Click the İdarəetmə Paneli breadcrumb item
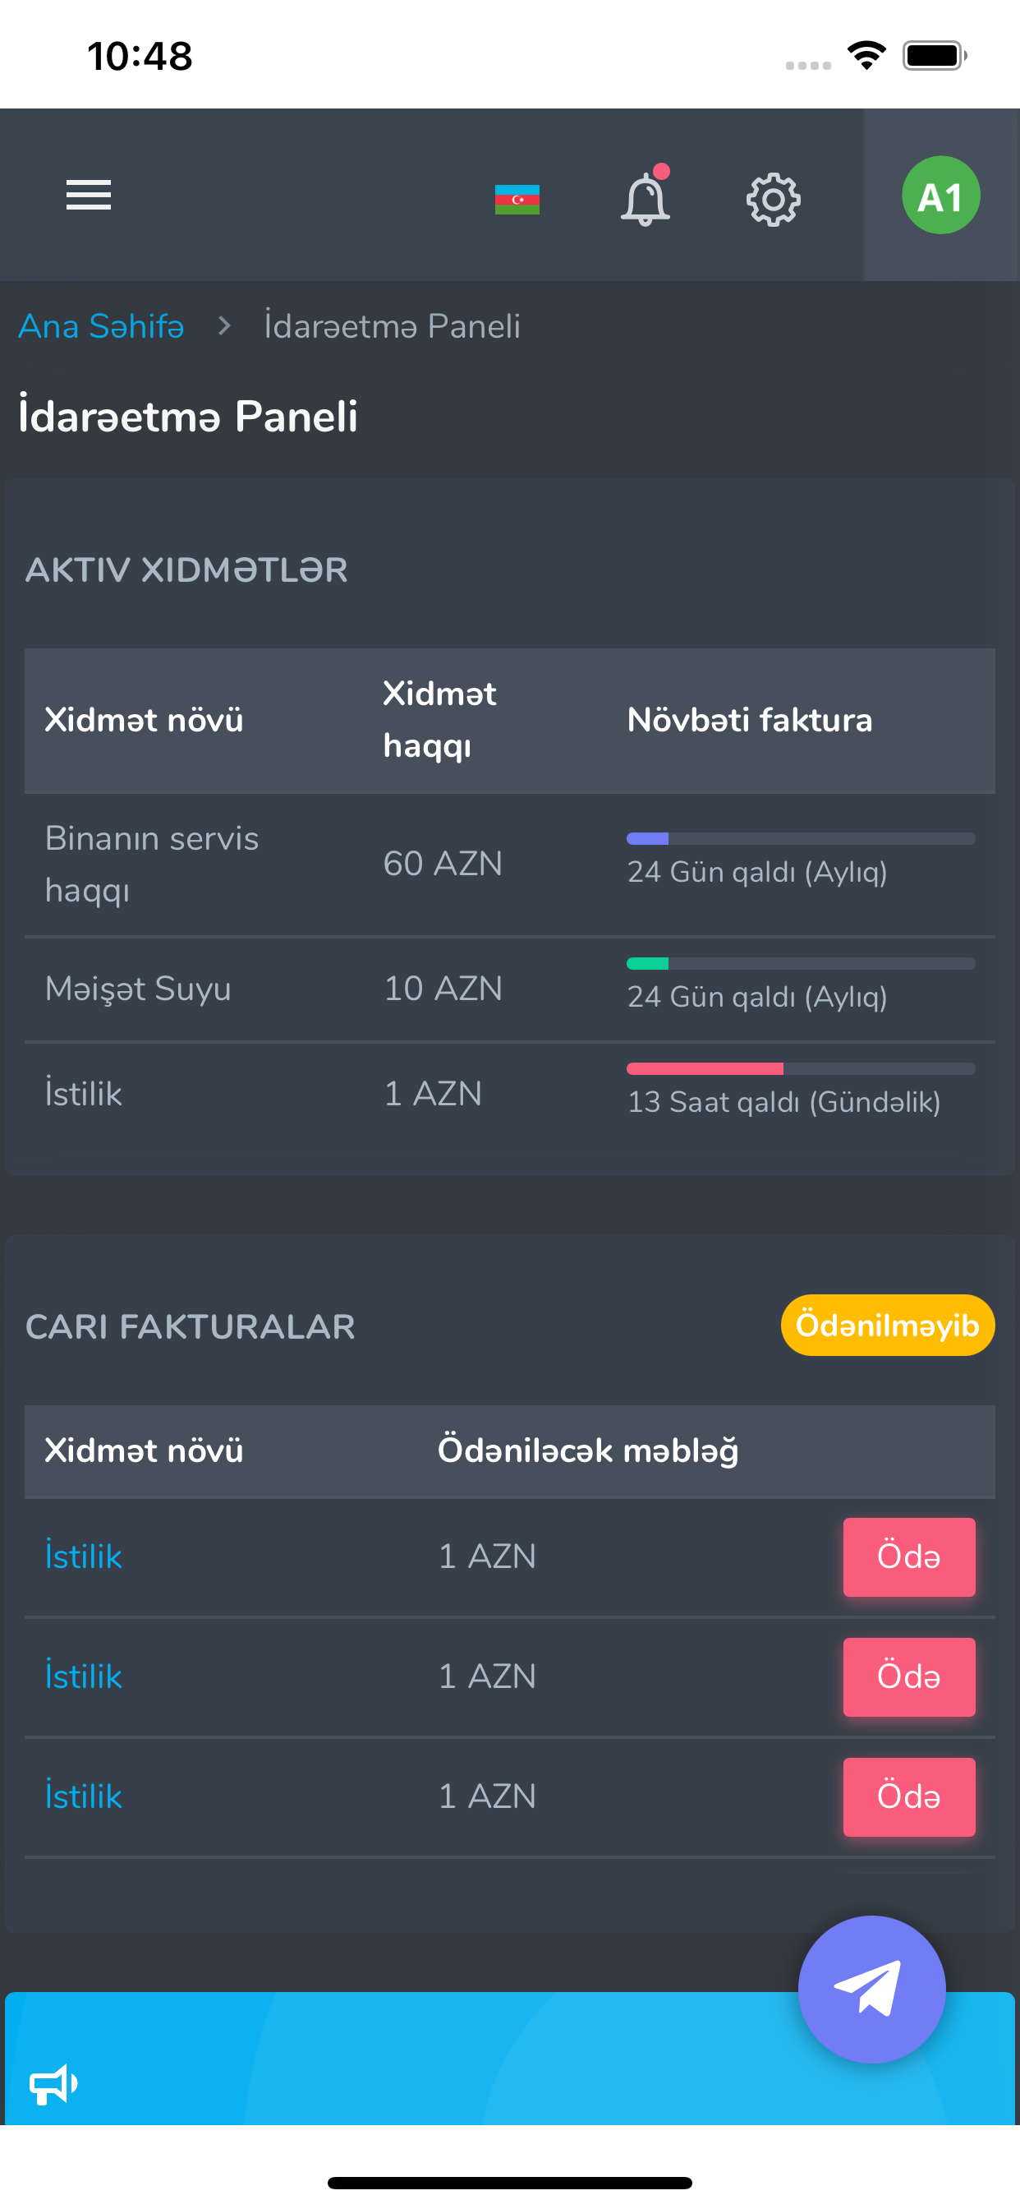Image resolution: width=1020 pixels, height=2209 pixels. pos(392,326)
